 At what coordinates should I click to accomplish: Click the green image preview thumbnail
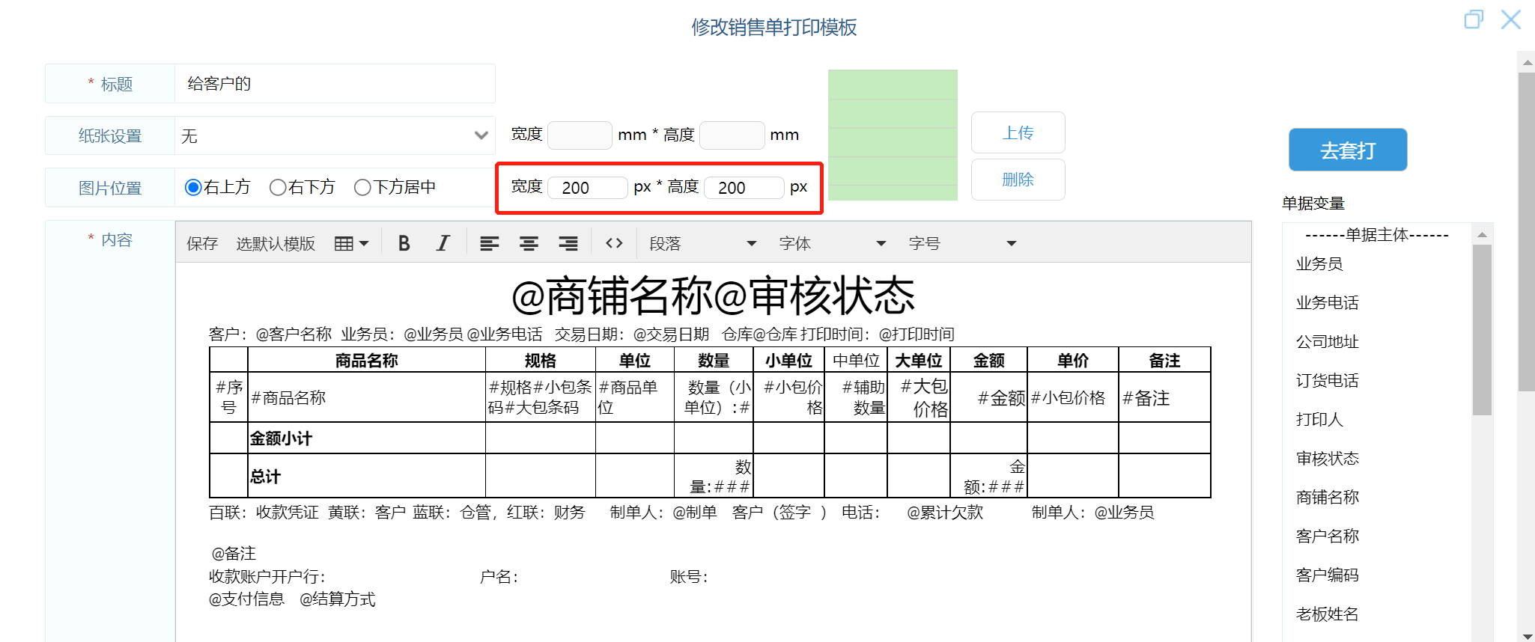[x=893, y=135]
